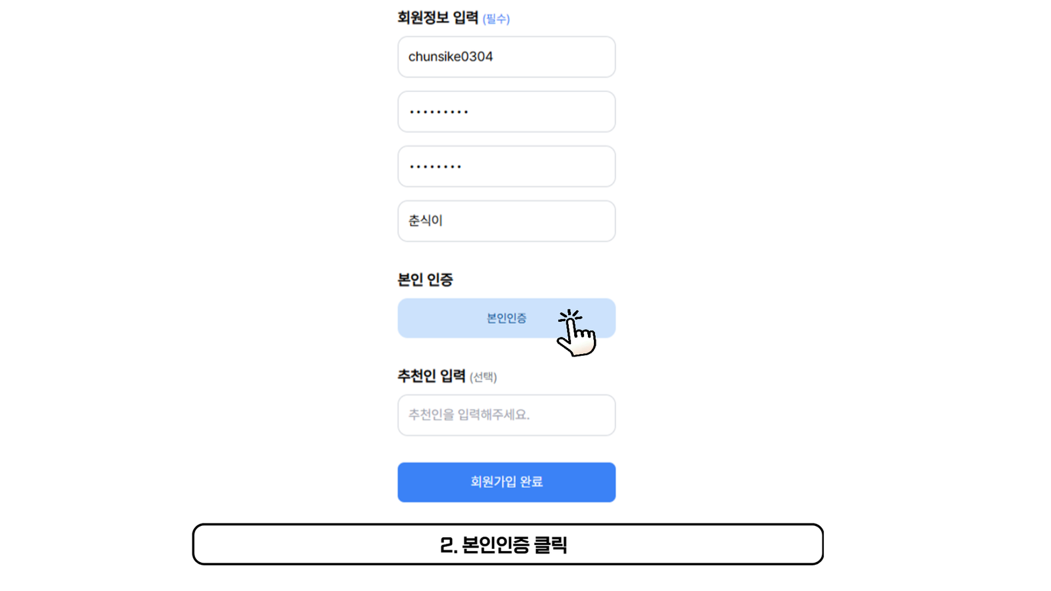This screenshot has height=591, width=1051.
Task: Submit with the 회원가입 완료 button
Action: [x=506, y=482]
